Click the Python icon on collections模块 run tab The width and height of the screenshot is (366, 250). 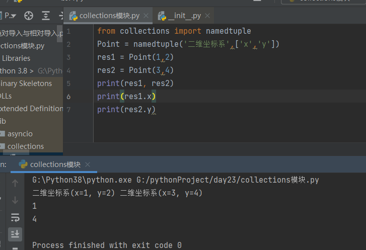(23, 164)
